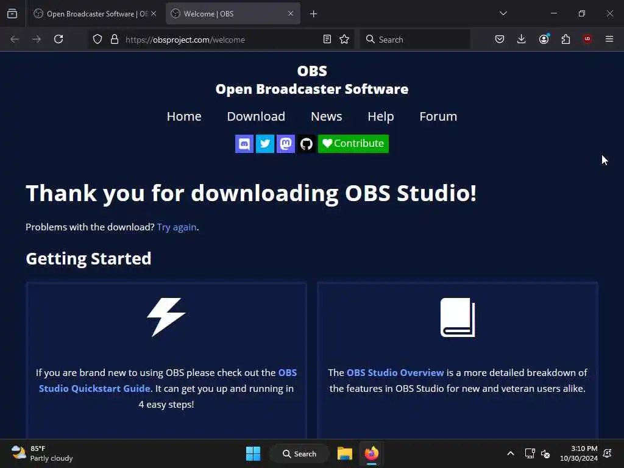This screenshot has width=624, height=468.
Task: Open the Extensions puzzle icon
Action: [565, 39]
